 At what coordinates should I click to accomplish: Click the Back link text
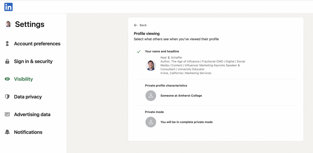click(143, 25)
